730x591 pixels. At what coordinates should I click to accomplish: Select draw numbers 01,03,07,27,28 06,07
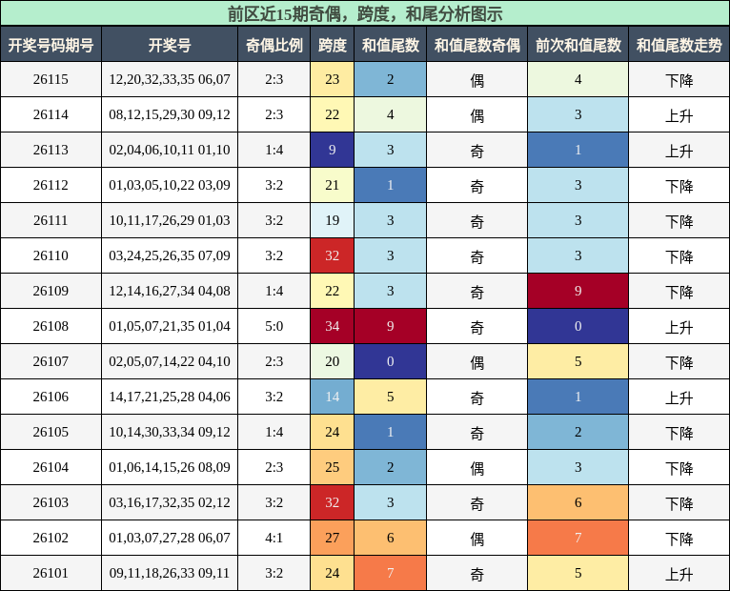tap(170, 538)
